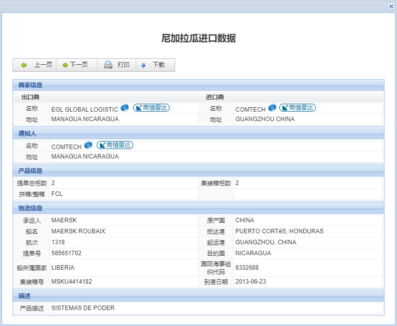Open 商情雷达 for importer COMTECH
This screenshot has width=397, height=326.
(297, 108)
